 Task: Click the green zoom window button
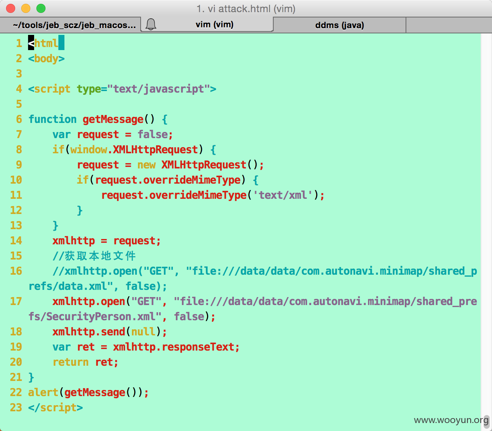[x=41, y=8]
